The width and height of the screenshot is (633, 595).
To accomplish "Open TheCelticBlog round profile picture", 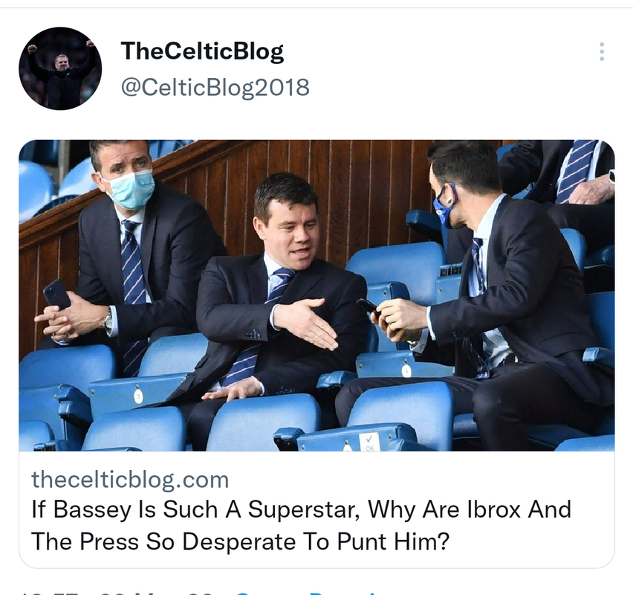I will pos(60,68).
